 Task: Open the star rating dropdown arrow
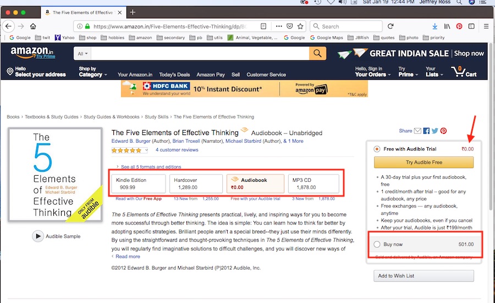click(x=146, y=150)
